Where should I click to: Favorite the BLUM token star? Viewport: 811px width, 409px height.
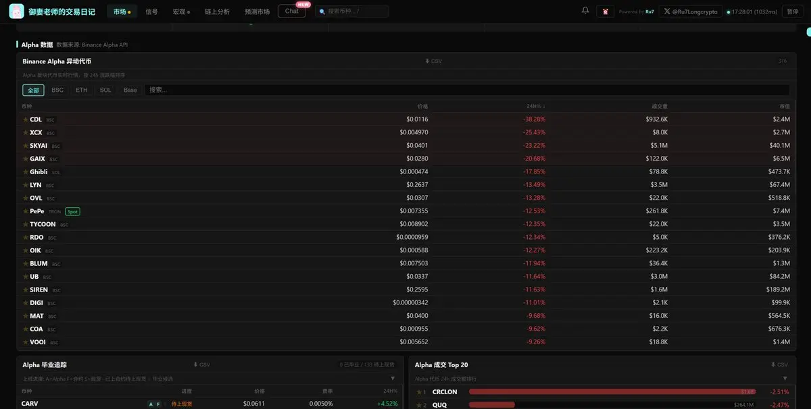click(x=26, y=263)
